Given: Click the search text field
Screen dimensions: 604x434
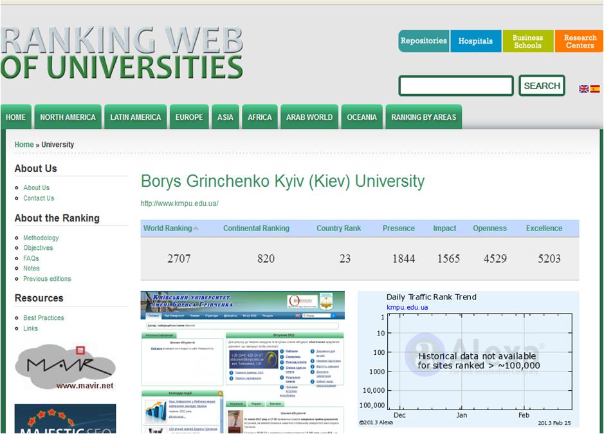Looking at the screenshot, I should pyautogui.click(x=455, y=86).
